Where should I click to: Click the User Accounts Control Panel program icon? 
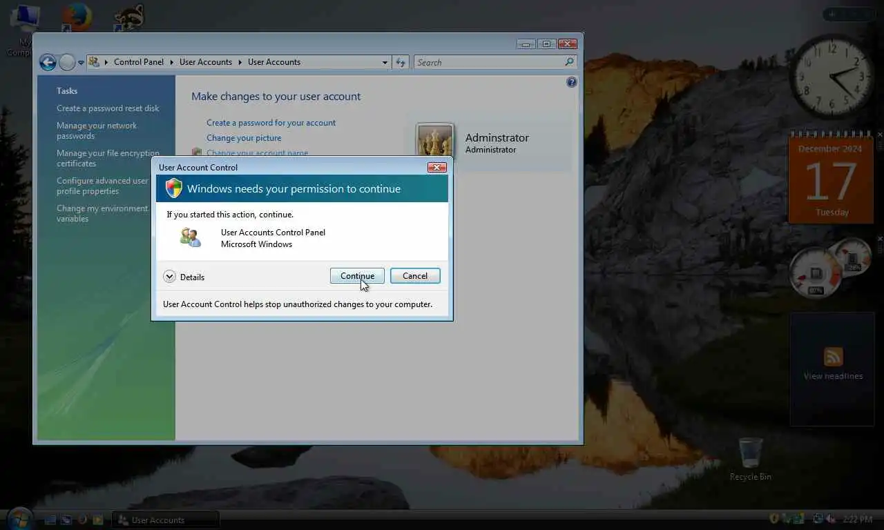[x=191, y=237]
